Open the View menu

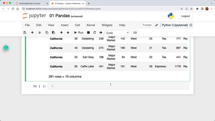pos(51,25)
